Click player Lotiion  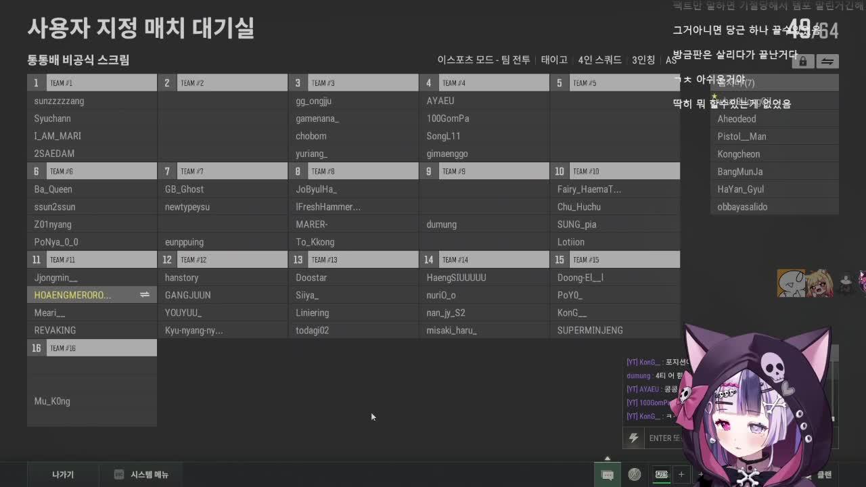tap(571, 242)
